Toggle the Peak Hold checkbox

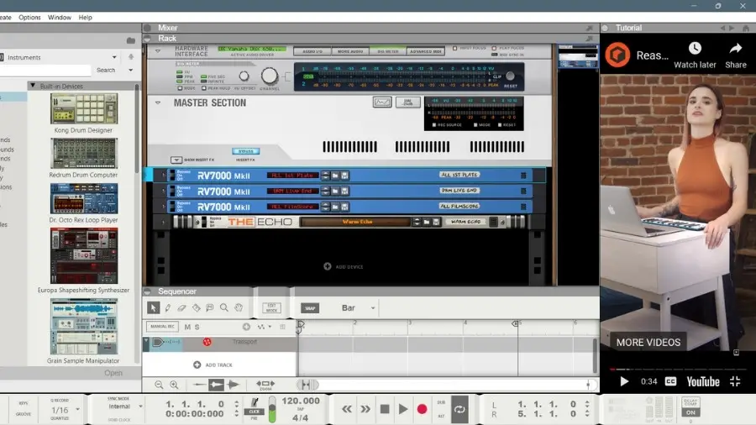coord(204,88)
